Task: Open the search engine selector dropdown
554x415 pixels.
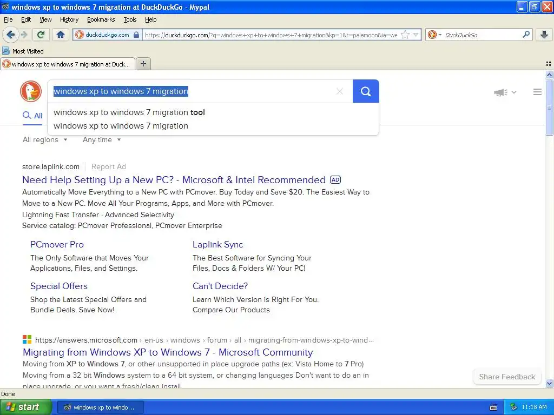Action: point(434,35)
